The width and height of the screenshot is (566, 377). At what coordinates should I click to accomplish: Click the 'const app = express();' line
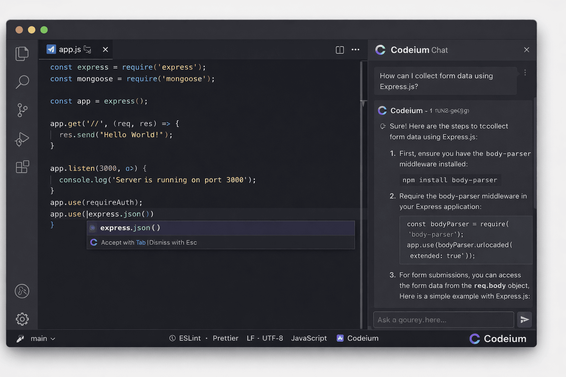click(x=99, y=101)
